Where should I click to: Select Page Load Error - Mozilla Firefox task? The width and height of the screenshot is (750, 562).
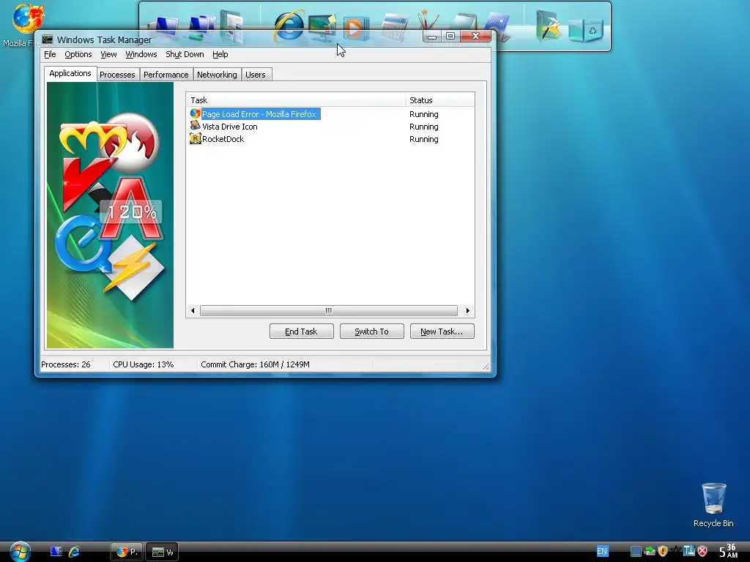[259, 113]
